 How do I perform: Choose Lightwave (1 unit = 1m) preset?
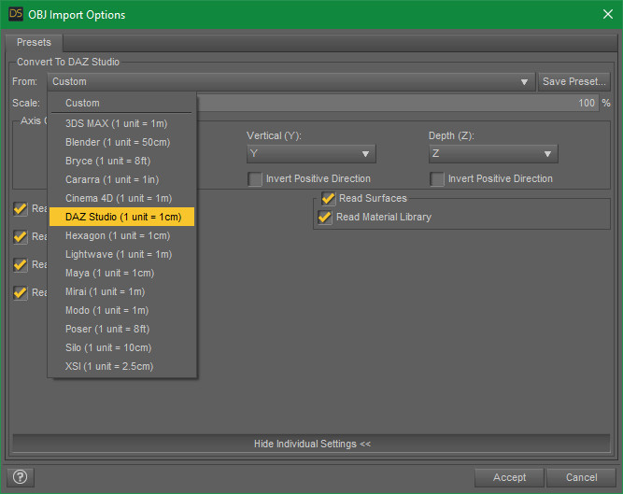[x=121, y=254]
